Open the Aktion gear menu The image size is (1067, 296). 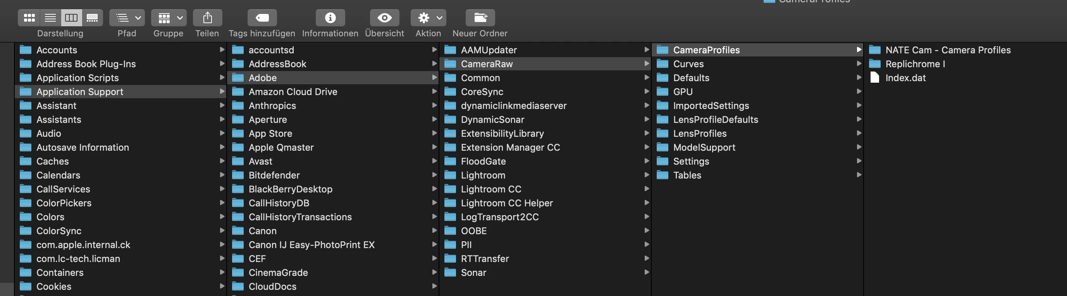coord(428,18)
